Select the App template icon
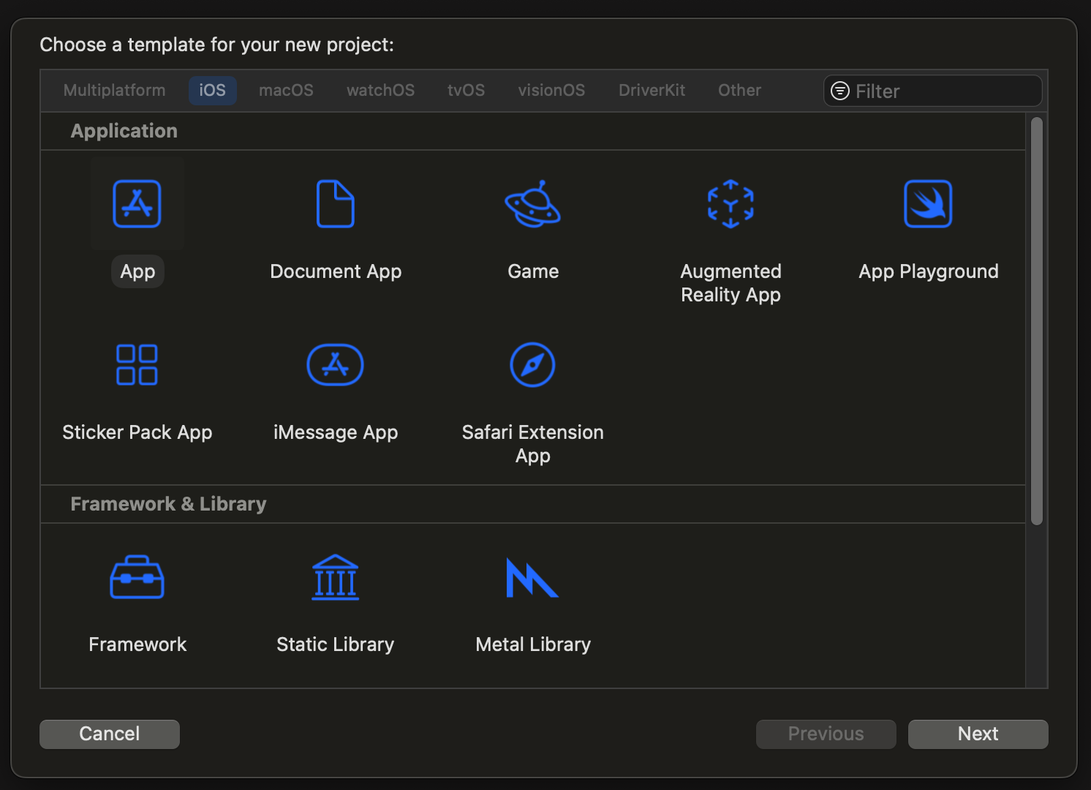 (x=137, y=204)
